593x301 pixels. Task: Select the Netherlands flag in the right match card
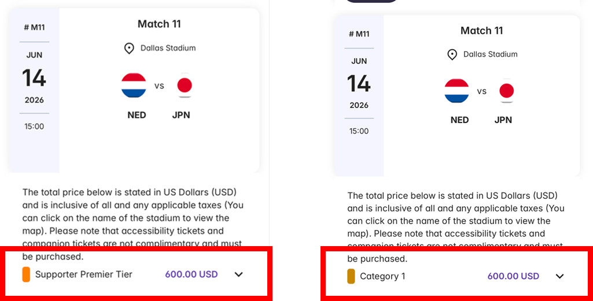pyautogui.click(x=456, y=91)
